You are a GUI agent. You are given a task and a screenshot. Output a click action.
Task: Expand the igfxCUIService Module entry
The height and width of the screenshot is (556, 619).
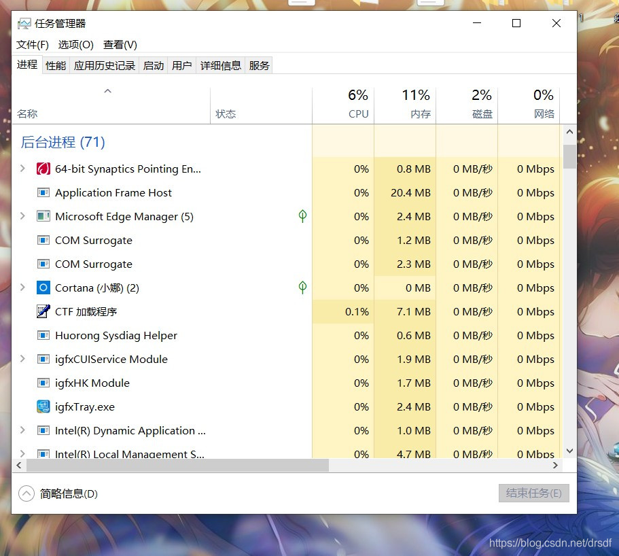click(22, 359)
